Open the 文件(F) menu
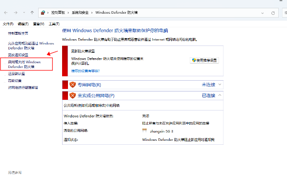Viewport: 287px width, 178px height. click(8, 24)
